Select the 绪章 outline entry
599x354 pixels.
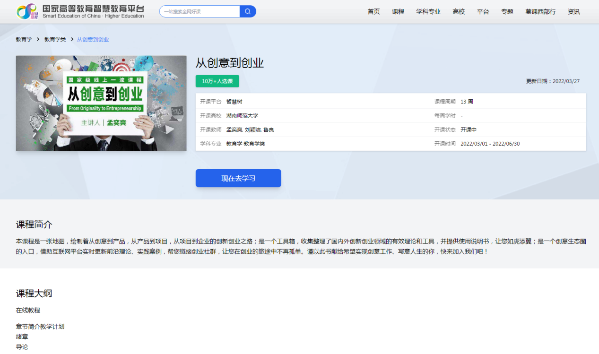click(x=22, y=337)
